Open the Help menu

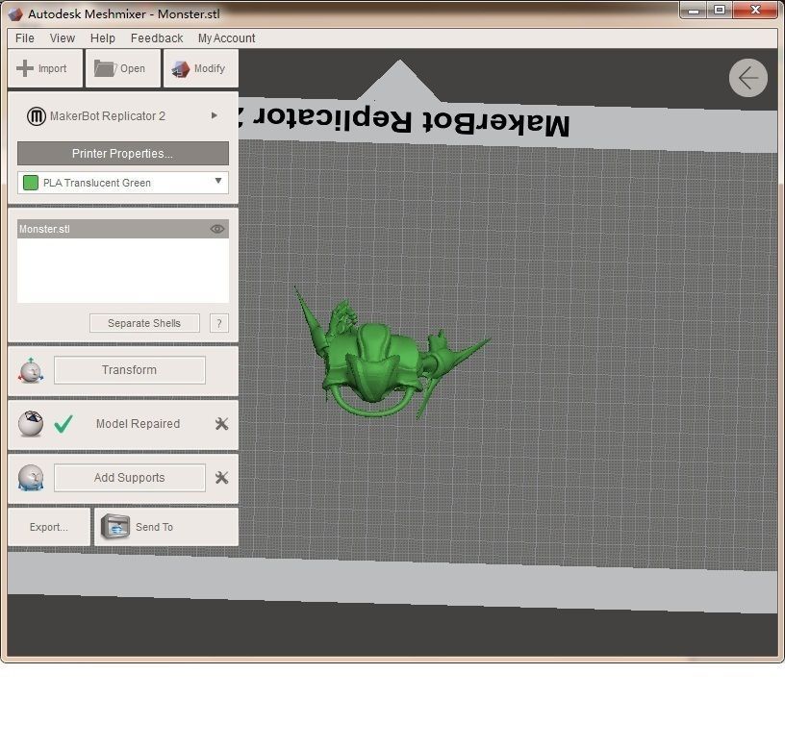[103, 38]
